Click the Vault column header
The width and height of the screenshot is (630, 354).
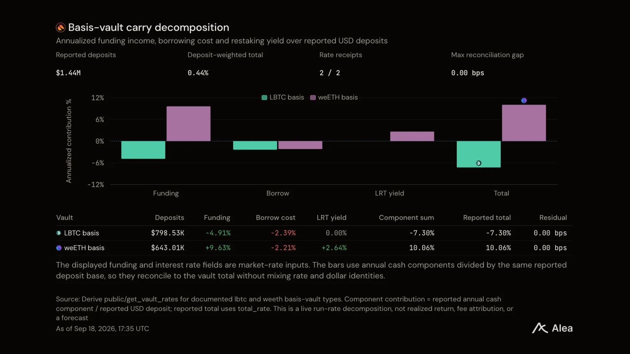point(64,218)
